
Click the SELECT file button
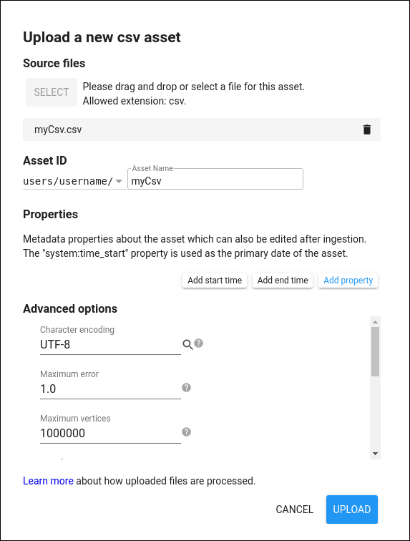[52, 92]
